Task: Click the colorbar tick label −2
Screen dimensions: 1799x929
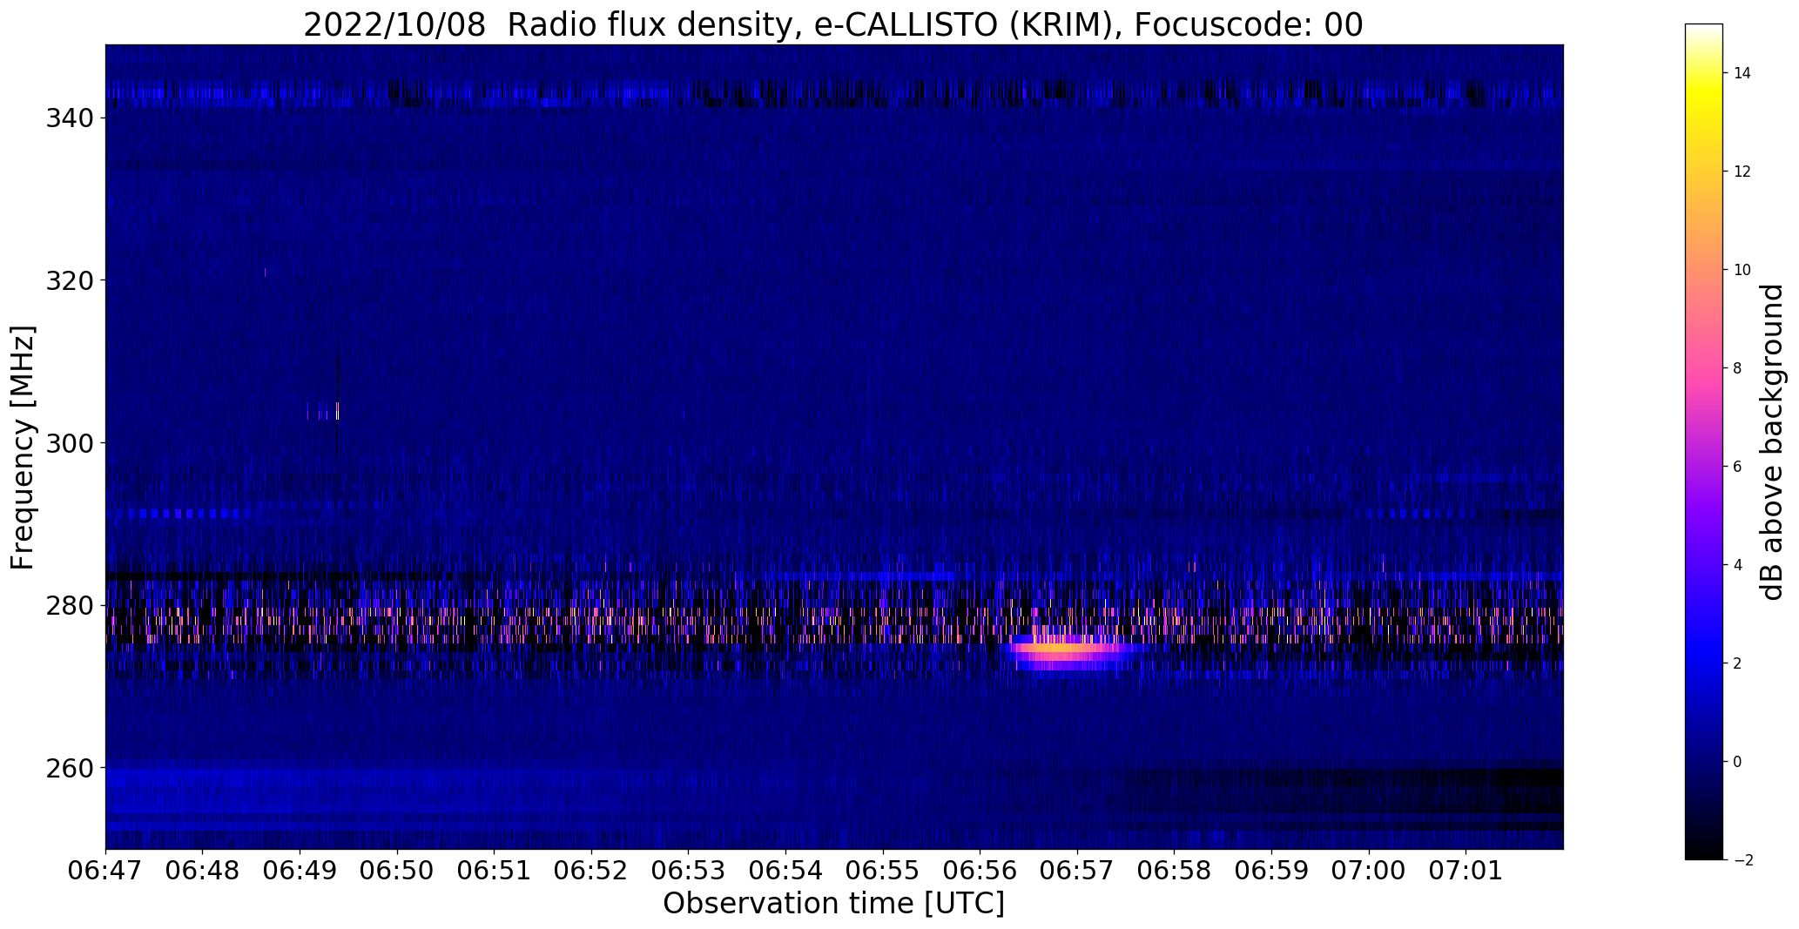Action: point(1742,860)
